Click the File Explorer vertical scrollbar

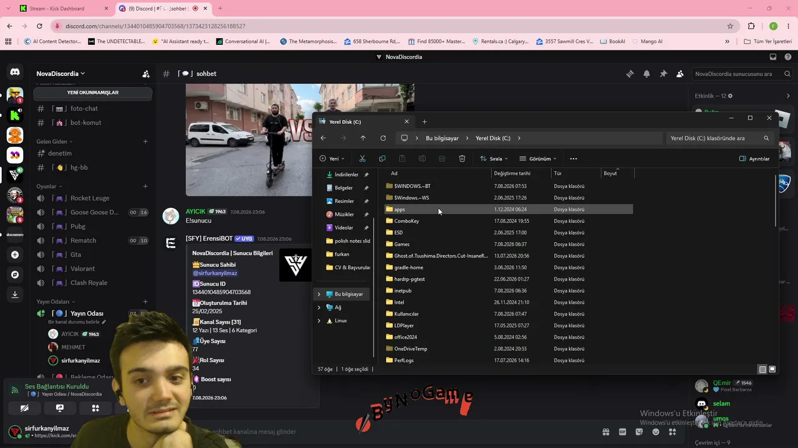(x=776, y=201)
